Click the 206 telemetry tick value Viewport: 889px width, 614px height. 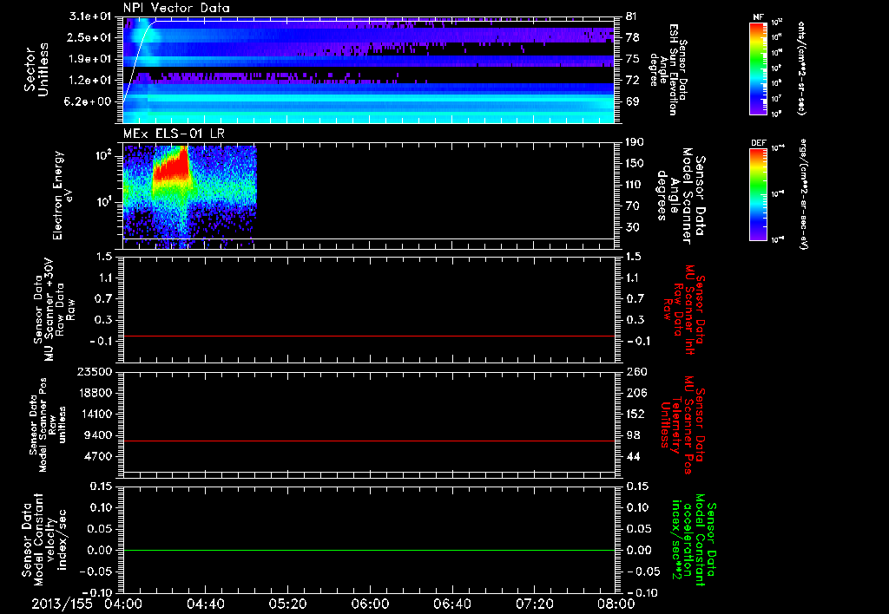pos(635,393)
